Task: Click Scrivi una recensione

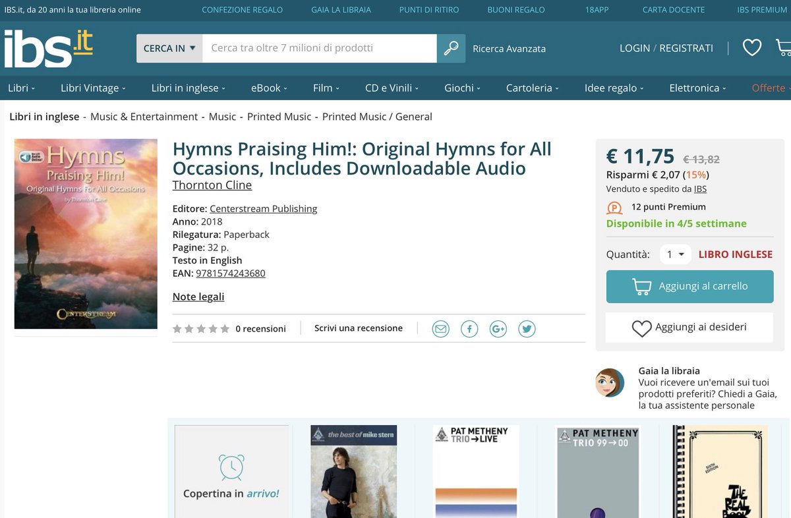Action: (359, 328)
